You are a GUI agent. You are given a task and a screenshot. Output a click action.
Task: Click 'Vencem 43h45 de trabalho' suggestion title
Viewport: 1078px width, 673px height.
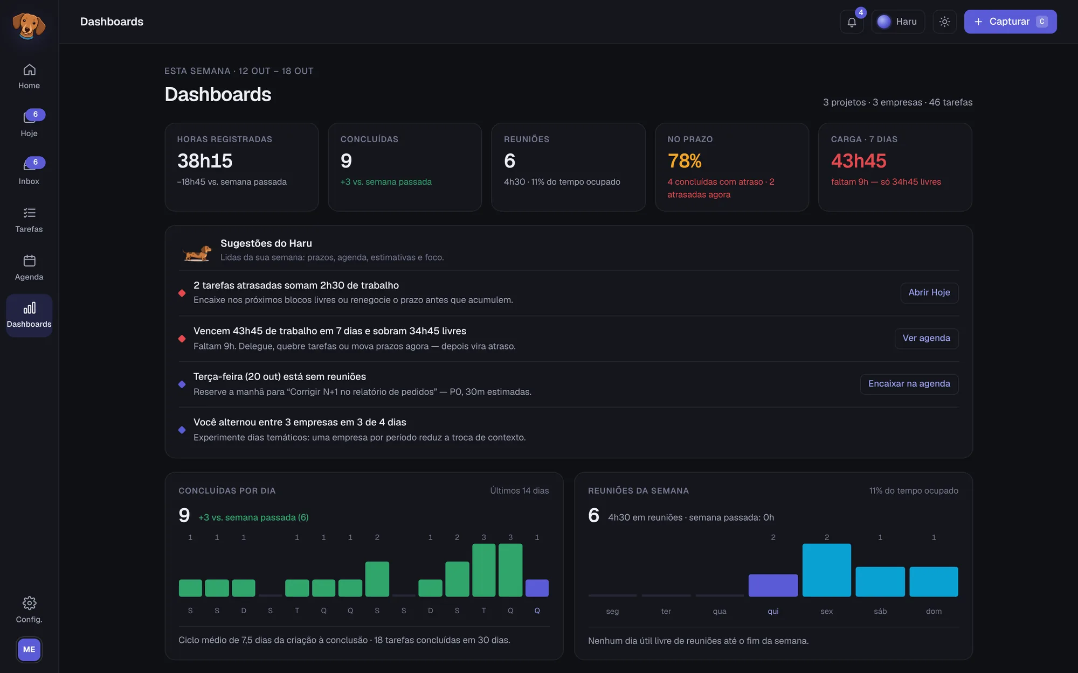pos(330,331)
